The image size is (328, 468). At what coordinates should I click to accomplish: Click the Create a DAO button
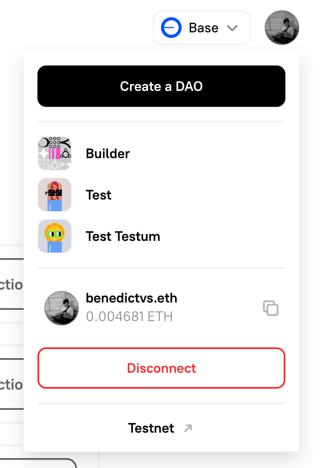(161, 86)
